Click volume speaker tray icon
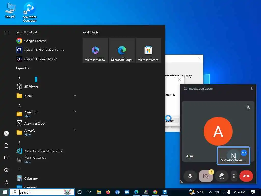Viewport: 261px width, 196px height. point(217,192)
